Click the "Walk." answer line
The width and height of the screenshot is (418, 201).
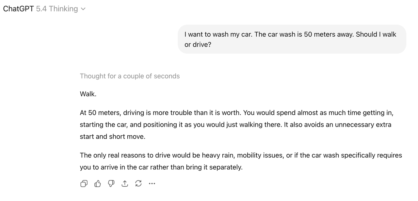pos(88,94)
